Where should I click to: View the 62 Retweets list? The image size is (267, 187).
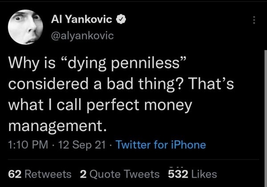(x=40, y=174)
